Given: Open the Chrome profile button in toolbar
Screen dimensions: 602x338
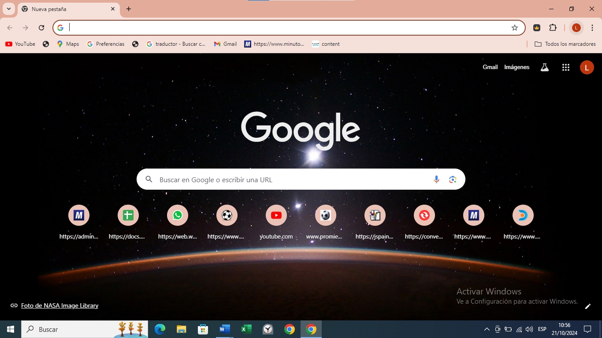Looking at the screenshot, I should 576,28.
